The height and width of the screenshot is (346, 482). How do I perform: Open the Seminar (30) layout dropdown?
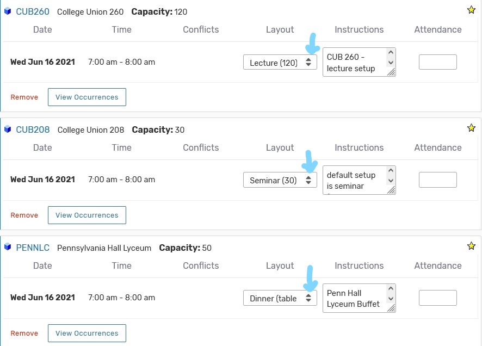pos(280,180)
